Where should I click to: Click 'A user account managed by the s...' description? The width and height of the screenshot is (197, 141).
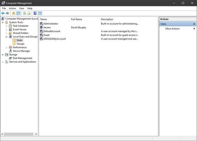(x=119, y=31)
